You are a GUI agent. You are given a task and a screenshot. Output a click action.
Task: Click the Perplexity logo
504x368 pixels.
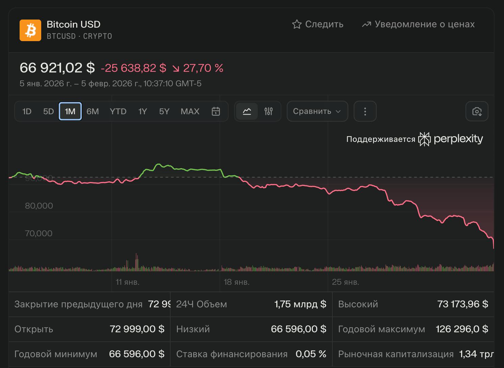point(425,138)
